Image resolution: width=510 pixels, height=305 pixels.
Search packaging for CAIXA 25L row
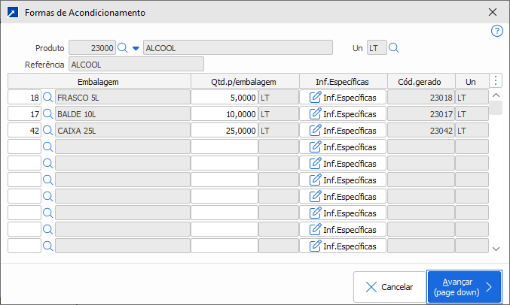(x=47, y=130)
